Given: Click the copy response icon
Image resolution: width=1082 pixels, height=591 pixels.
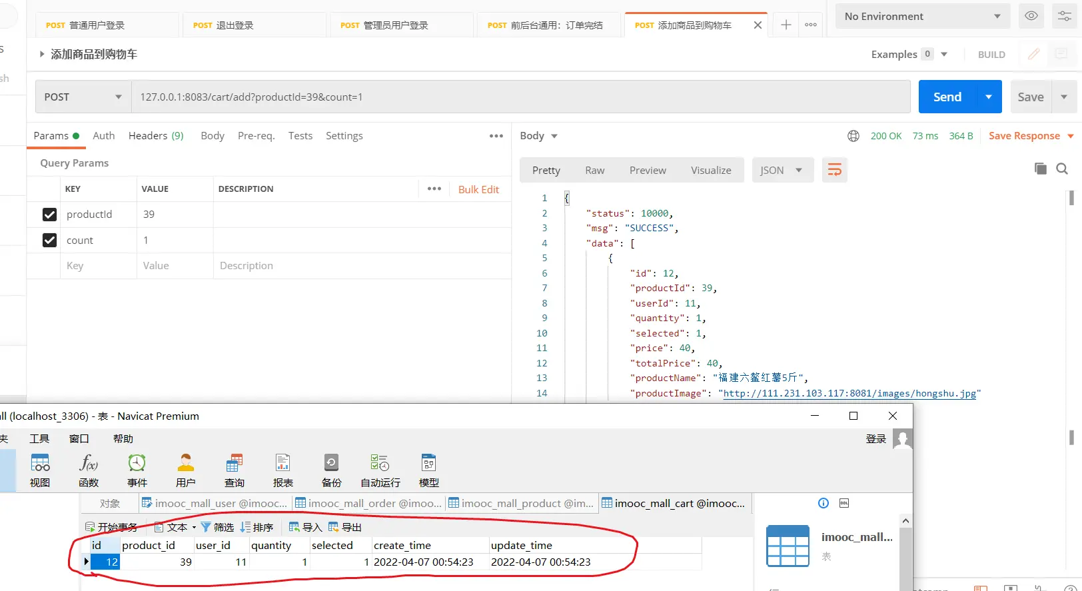Looking at the screenshot, I should pos(1040,169).
